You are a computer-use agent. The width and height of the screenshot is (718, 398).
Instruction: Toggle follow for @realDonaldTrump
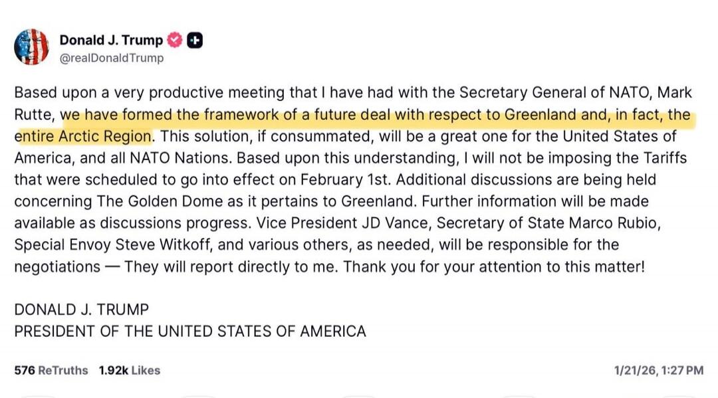195,40
